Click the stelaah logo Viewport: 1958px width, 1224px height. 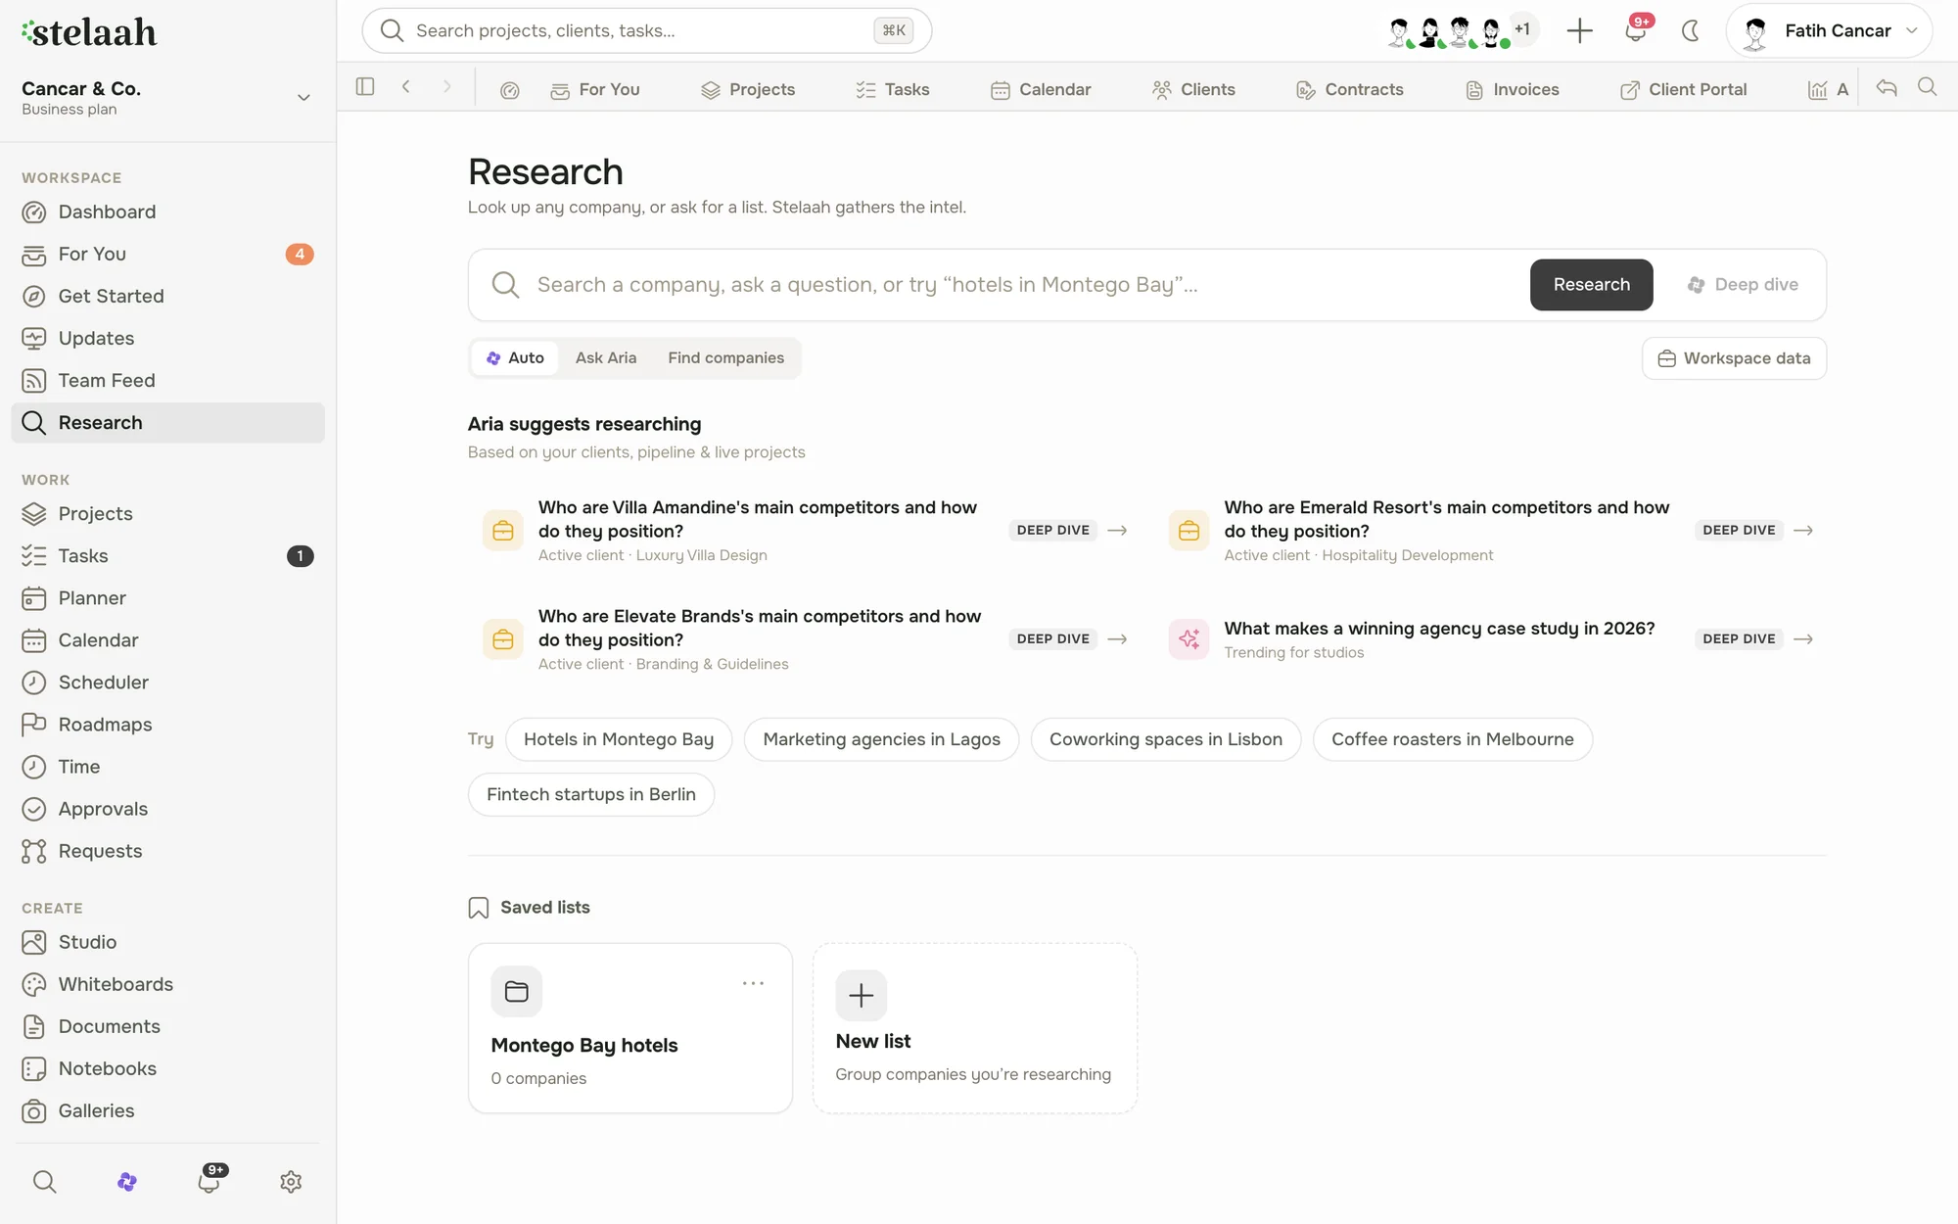coord(89,32)
